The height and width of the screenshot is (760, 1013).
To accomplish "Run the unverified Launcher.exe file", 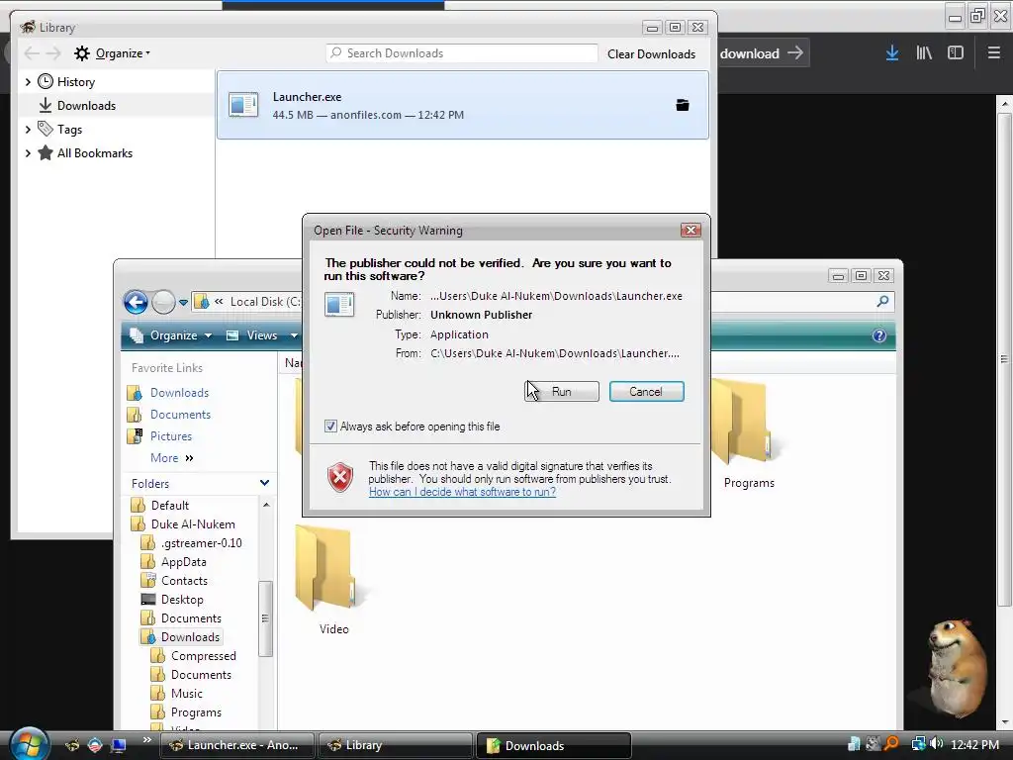I will tap(562, 392).
